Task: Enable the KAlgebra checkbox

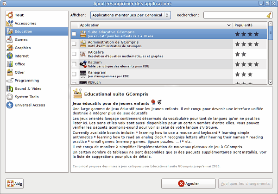Action: (74, 54)
